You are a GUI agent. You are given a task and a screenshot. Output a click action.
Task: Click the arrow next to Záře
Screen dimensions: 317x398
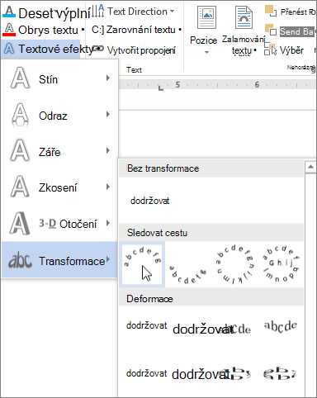pyautogui.click(x=108, y=150)
